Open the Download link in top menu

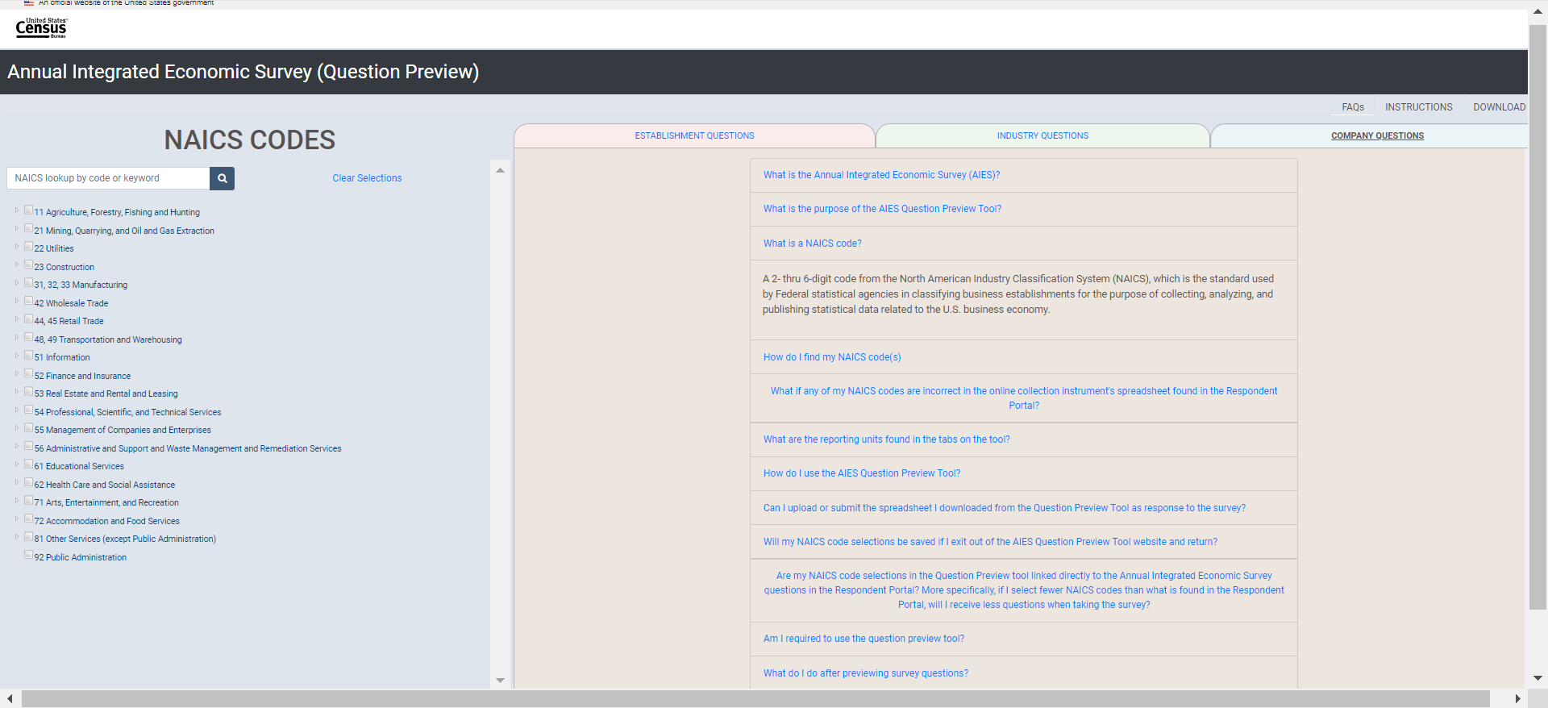pos(1499,107)
